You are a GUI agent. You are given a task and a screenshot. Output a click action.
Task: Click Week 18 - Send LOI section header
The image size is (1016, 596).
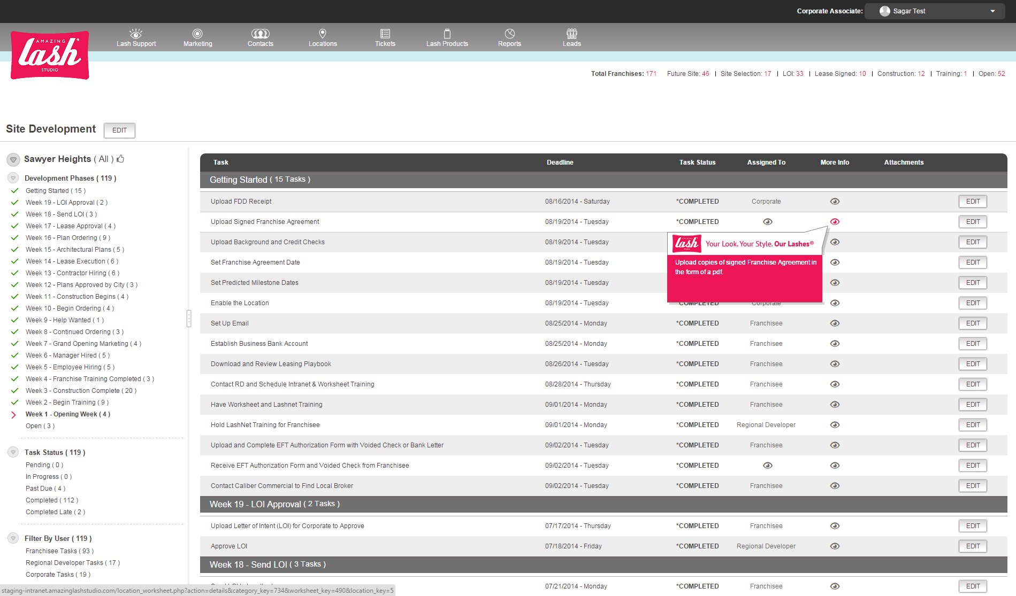(x=604, y=564)
